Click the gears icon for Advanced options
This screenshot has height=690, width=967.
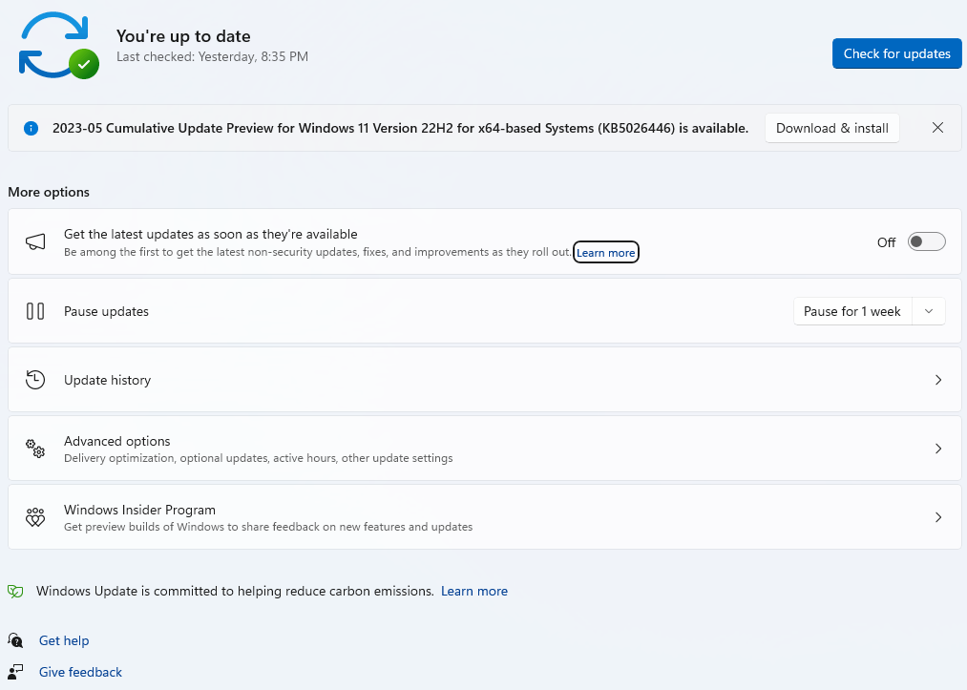click(35, 449)
